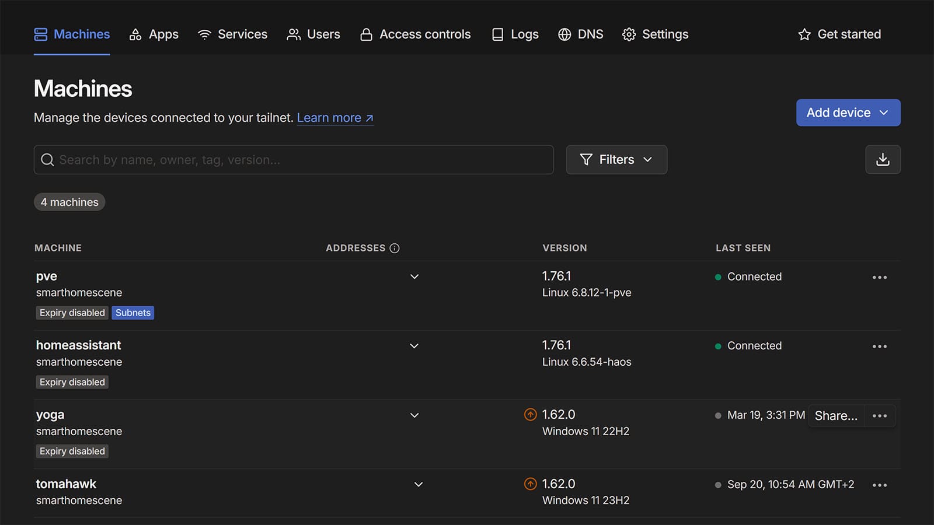This screenshot has width=934, height=525.
Task: Expand the addresses chevron for yoga
Action: [x=414, y=415]
